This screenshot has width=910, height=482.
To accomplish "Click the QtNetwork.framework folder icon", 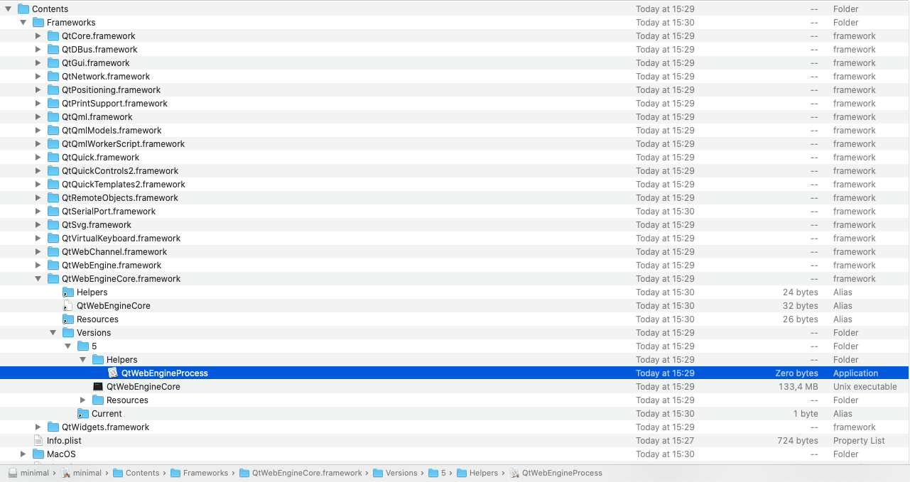I will (x=53, y=77).
